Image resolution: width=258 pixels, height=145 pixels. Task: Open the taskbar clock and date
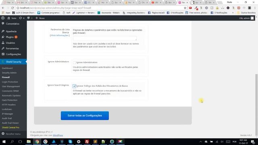click(x=243, y=141)
